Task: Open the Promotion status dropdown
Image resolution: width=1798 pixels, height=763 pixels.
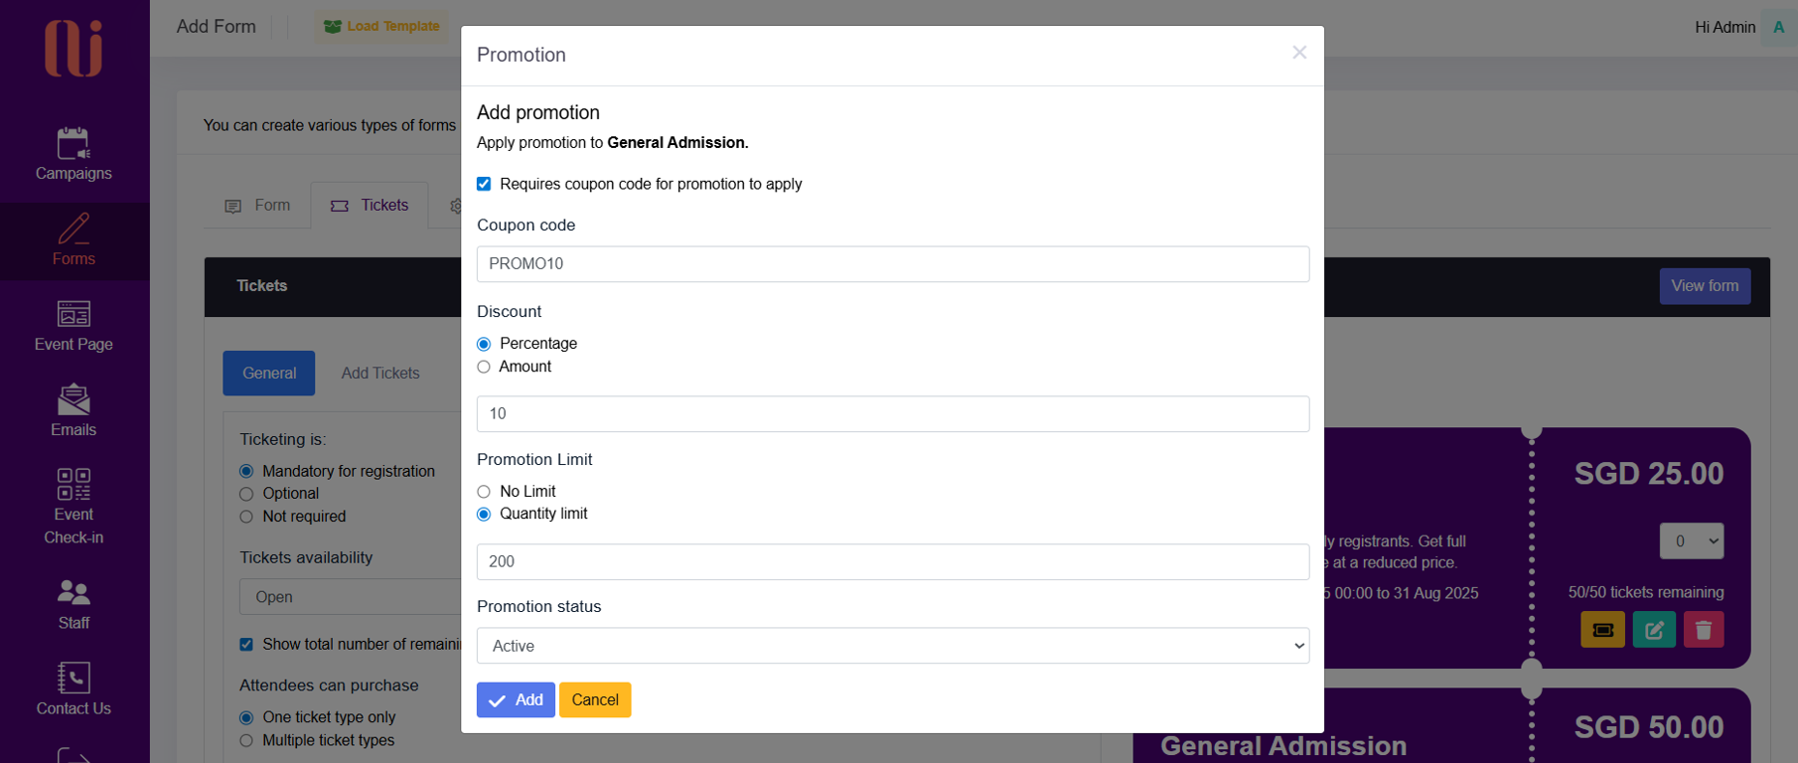Action: 892,646
